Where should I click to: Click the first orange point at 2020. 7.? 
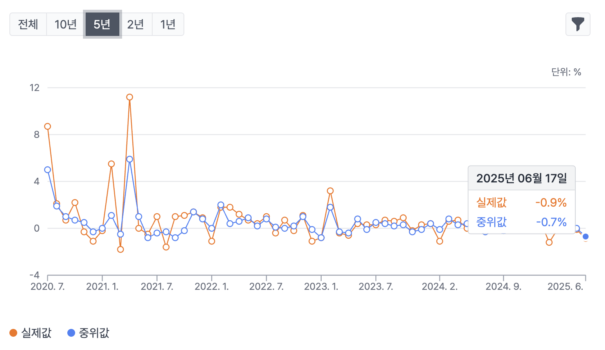47,126
